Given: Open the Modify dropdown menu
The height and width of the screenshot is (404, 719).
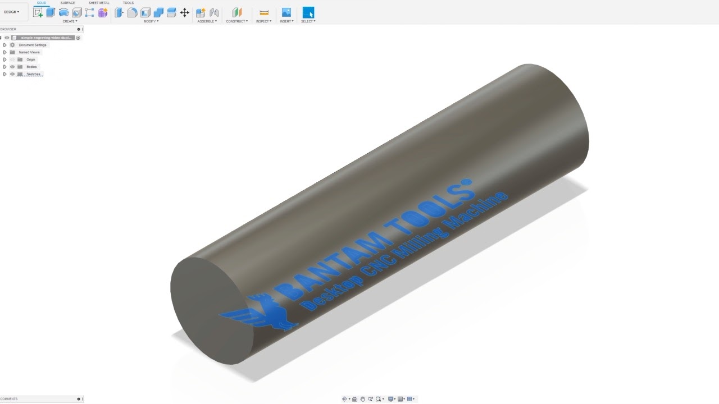Looking at the screenshot, I should pos(151,21).
